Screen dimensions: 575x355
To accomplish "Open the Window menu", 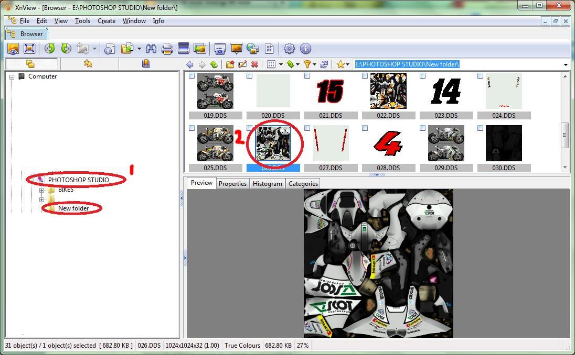I will 134,21.
